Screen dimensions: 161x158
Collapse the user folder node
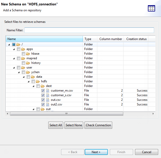pyautogui.click(x=14, y=67)
